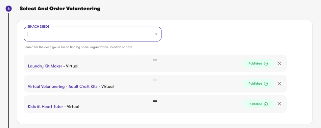
Task: Open the Kids At Heart Tutor link
Action: [45, 107]
